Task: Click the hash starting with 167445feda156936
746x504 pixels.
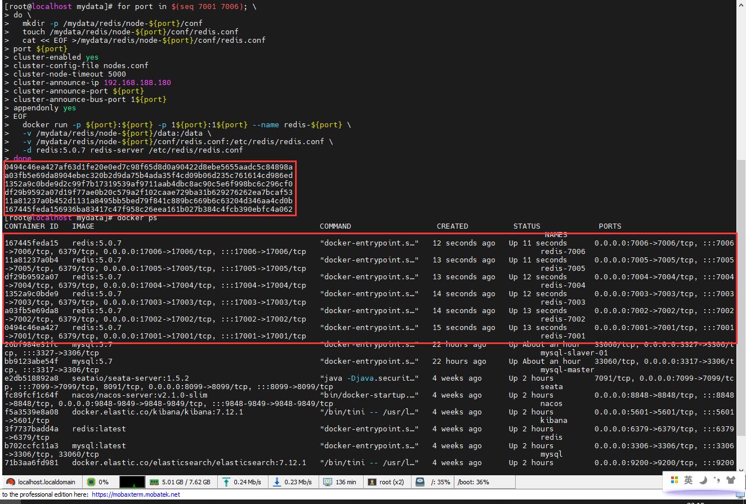Action: pyautogui.click(x=149, y=209)
